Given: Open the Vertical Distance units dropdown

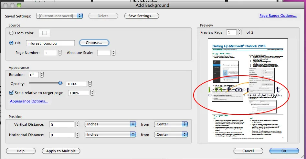Looking at the screenshot, I should (x=110, y=124).
